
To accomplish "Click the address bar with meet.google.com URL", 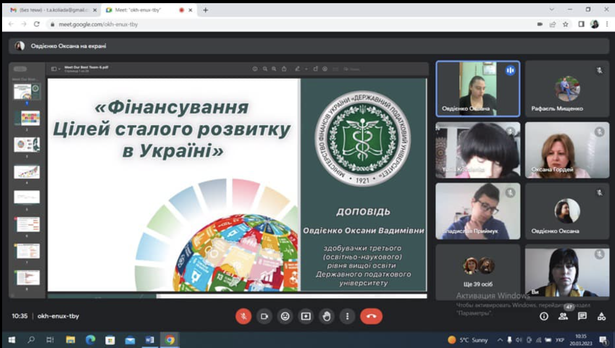I will pyautogui.click(x=290, y=24).
